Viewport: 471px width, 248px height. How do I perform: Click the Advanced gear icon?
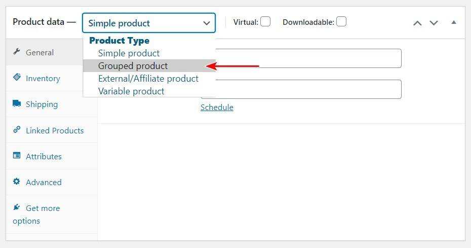17,182
